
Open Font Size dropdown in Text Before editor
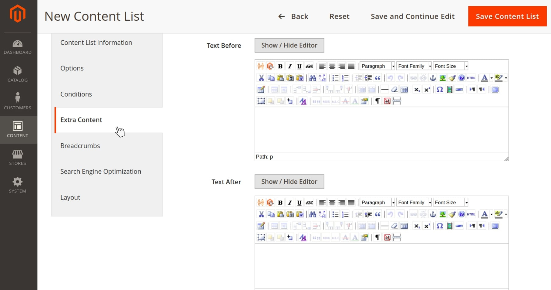450,66
